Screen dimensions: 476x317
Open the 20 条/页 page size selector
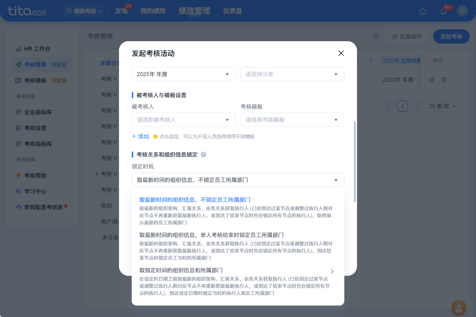(443, 106)
